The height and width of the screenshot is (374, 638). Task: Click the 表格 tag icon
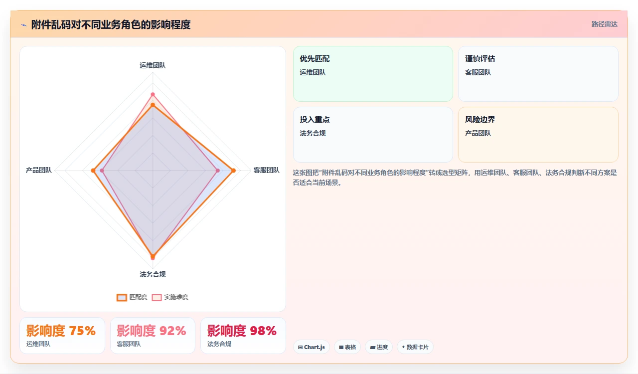pyautogui.click(x=341, y=347)
